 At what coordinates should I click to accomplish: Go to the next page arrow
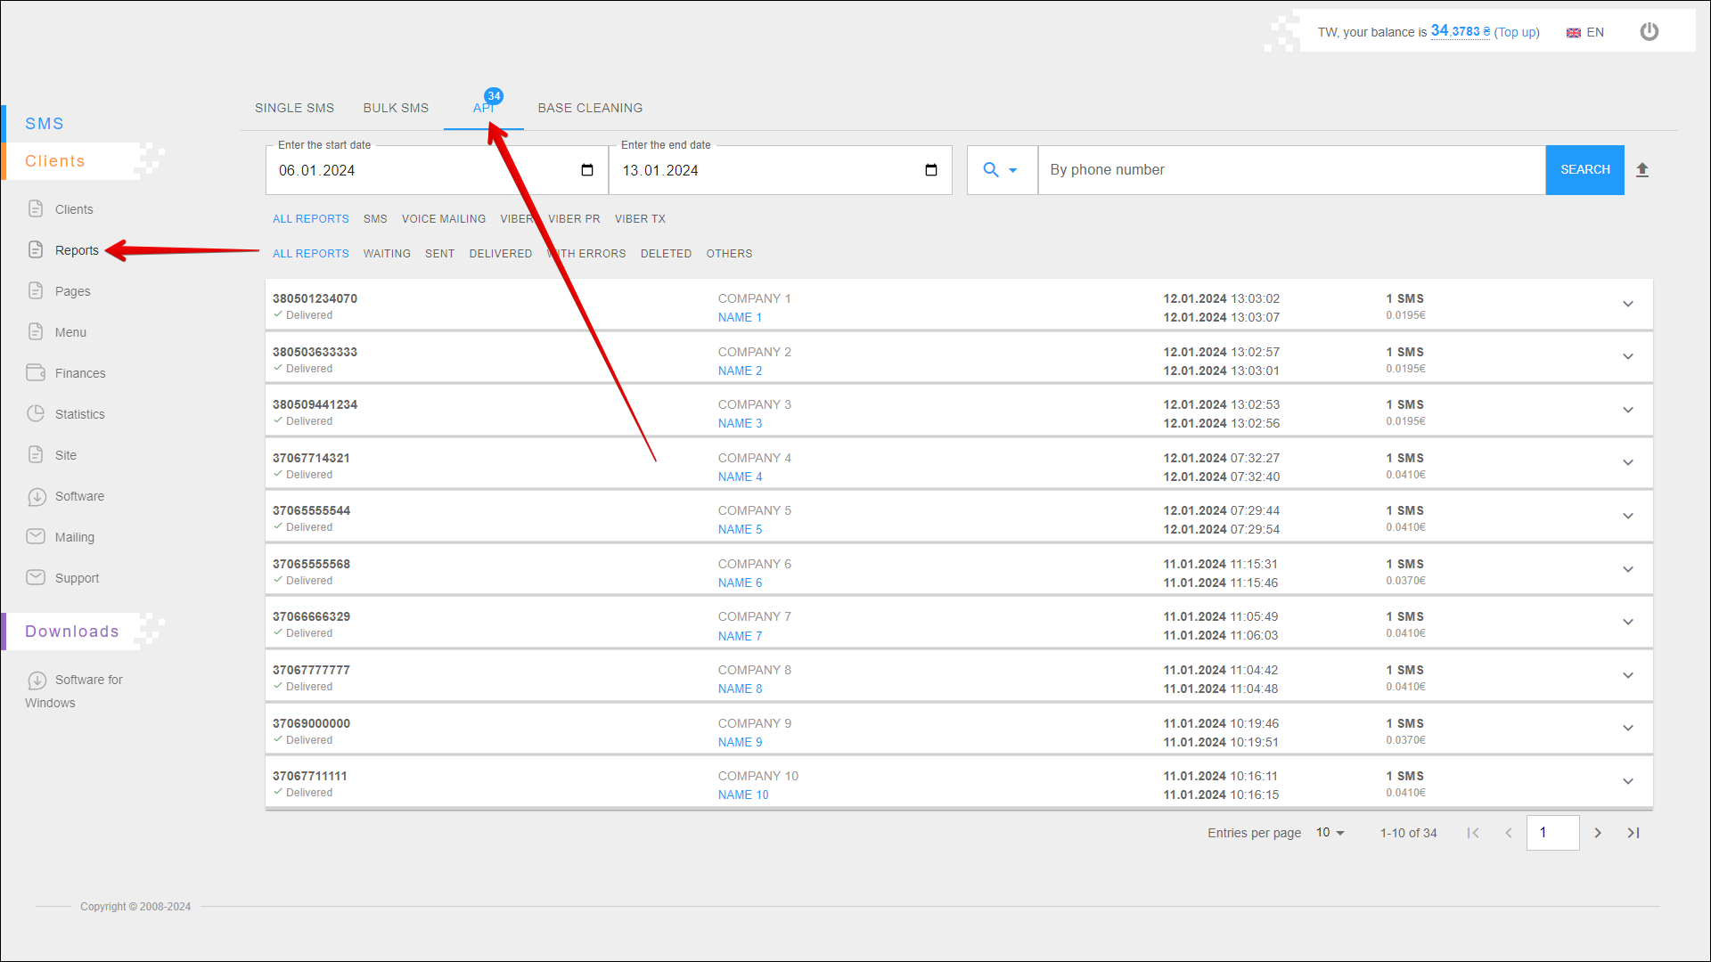coord(1598,833)
